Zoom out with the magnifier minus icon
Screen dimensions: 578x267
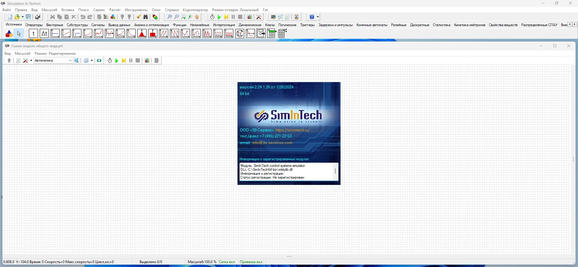tap(177, 17)
